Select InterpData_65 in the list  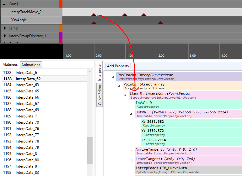(45, 91)
